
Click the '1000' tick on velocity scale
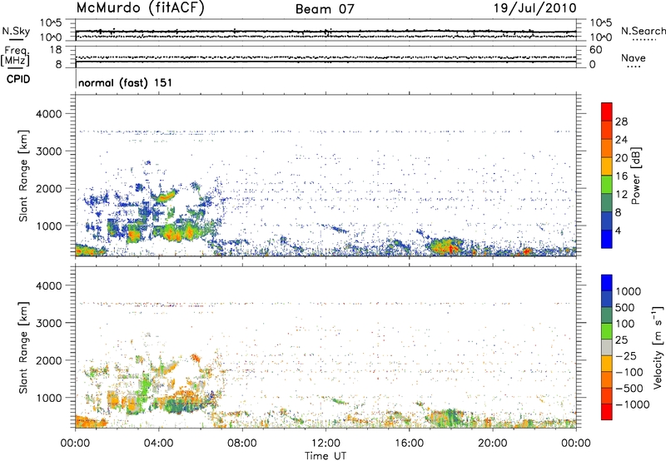click(x=628, y=291)
